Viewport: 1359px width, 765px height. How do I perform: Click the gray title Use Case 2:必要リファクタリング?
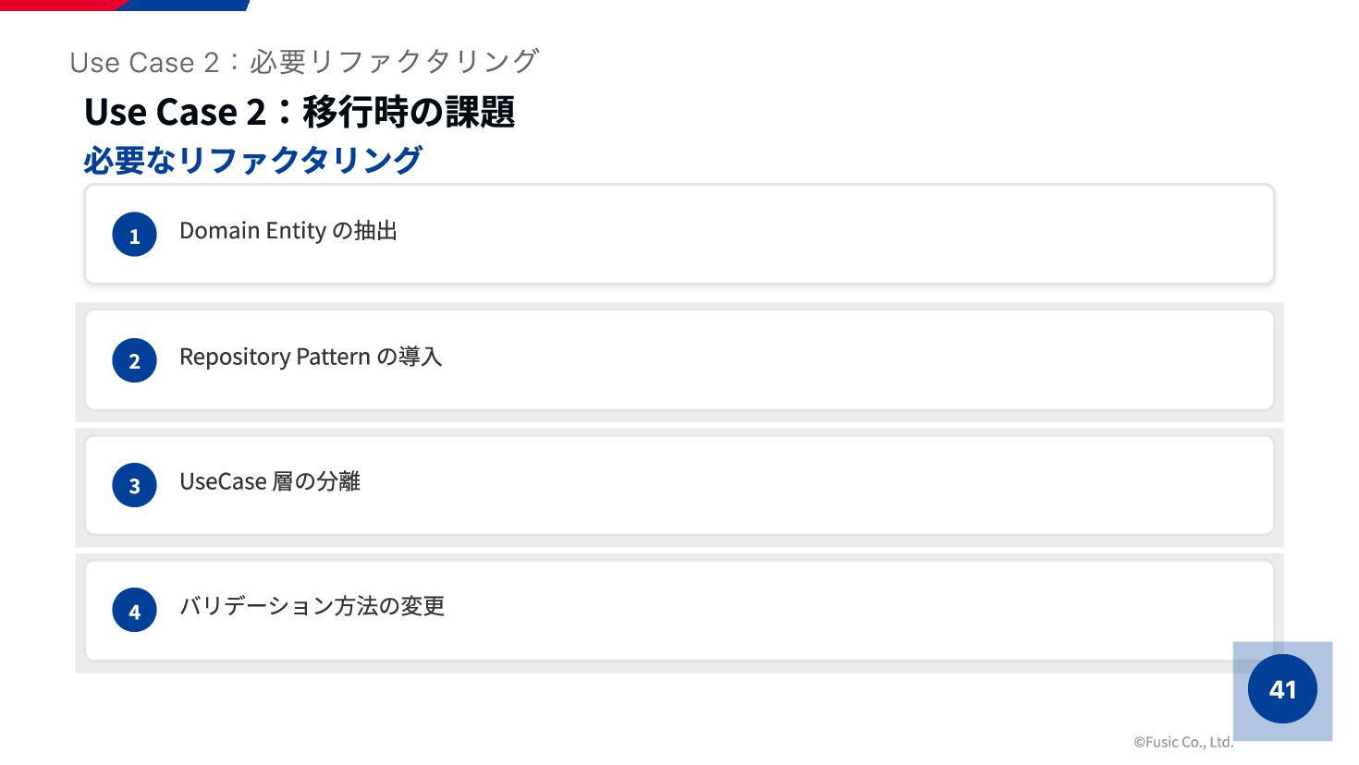304,62
